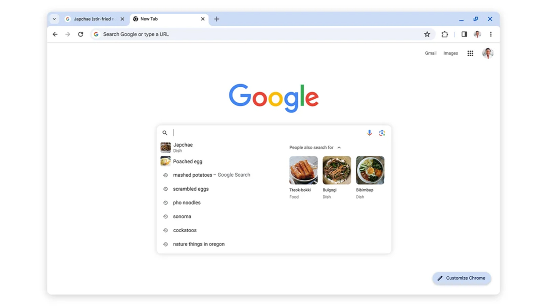Focus the Search Google or type a URL bar
Screen dimensions: 546x307
click(x=257, y=34)
